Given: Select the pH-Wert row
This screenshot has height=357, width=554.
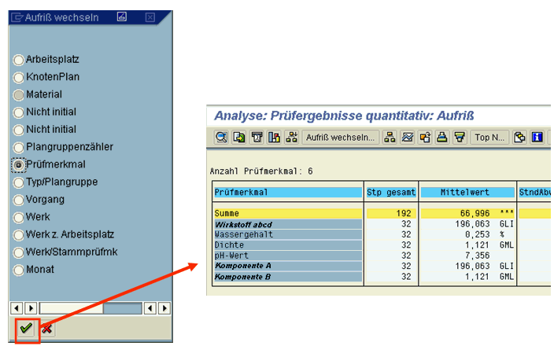Looking at the screenshot, I should (x=288, y=256).
